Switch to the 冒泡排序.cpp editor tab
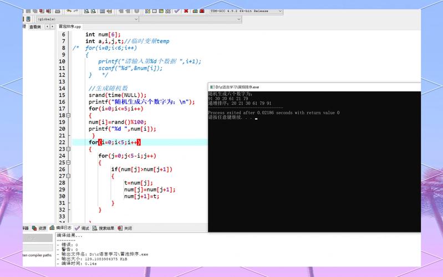The width and height of the screenshot is (443, 277). (70, 26)
